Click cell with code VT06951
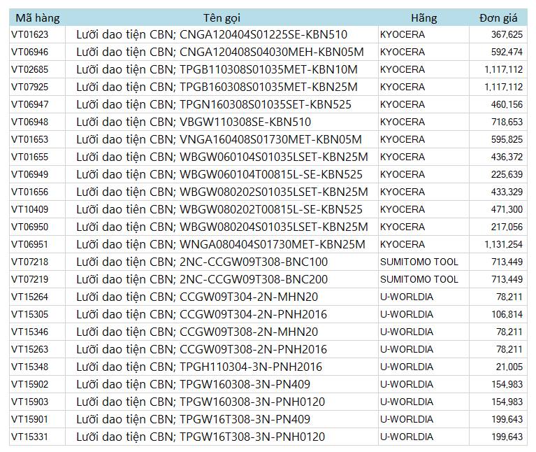 click(38, 244)
